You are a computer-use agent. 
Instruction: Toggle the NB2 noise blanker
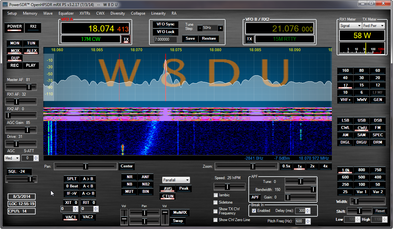click(146, 184)
